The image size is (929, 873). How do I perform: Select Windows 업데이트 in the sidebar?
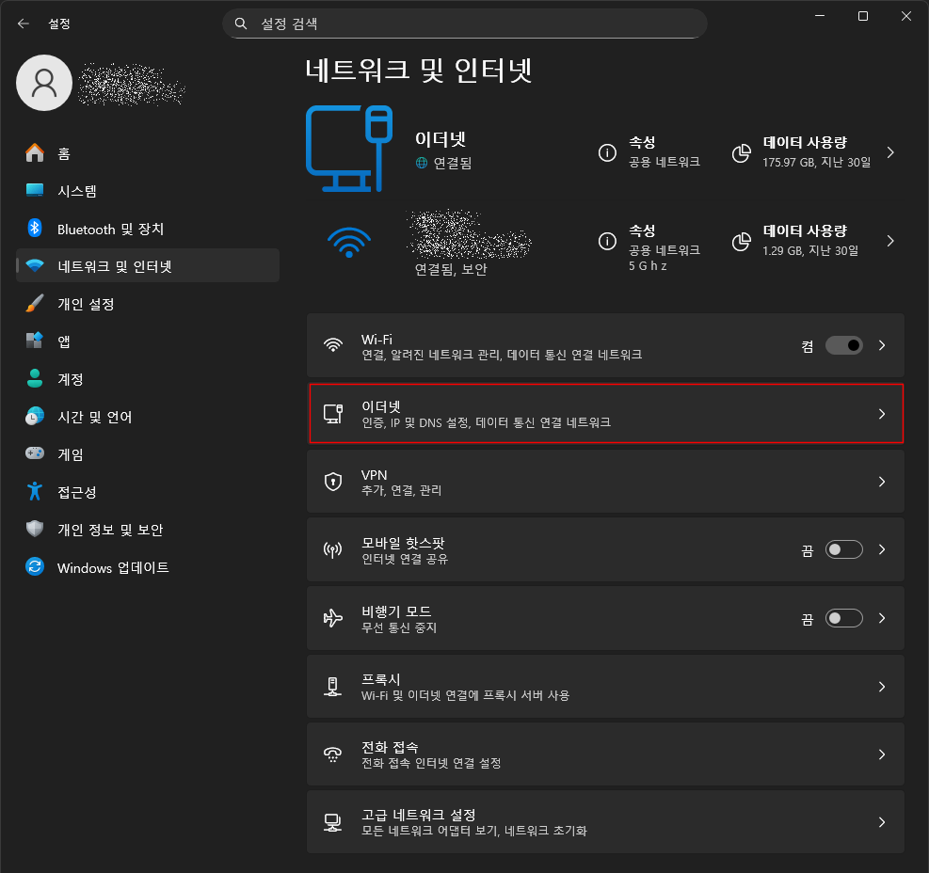[148, 567]
